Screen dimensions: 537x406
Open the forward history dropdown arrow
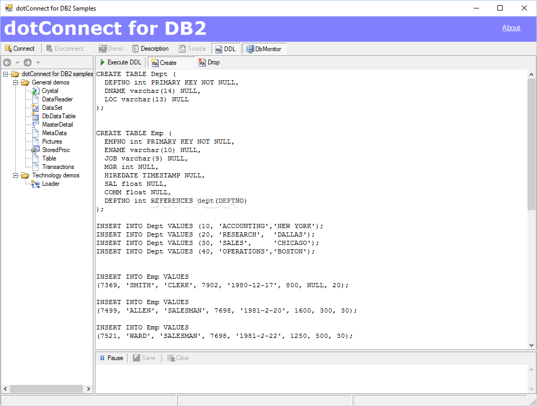click(x=38, y=63)
